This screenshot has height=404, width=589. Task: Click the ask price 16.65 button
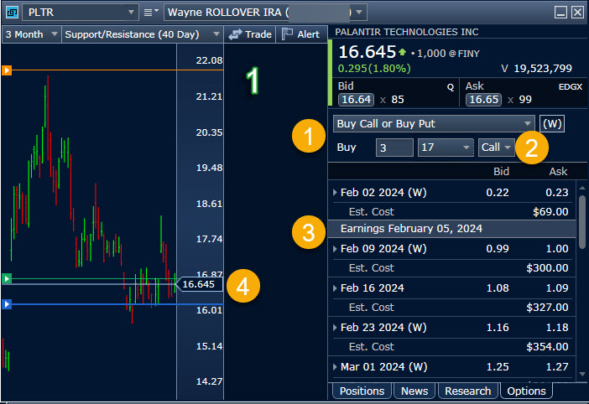[x=483, y=100]
